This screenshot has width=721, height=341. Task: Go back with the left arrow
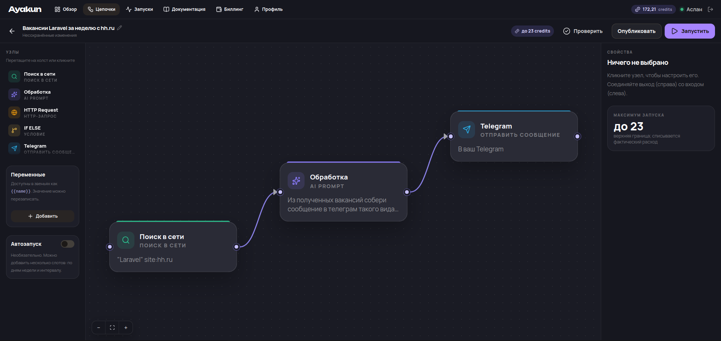(12, 31)
